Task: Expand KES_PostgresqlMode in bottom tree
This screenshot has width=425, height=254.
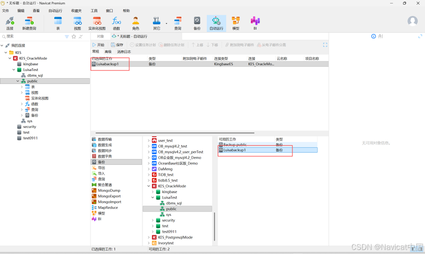Action: 149,237
